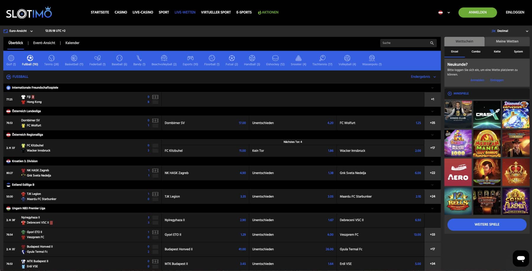Go to E-SPORTS in top menu

[x=244, y=12]
